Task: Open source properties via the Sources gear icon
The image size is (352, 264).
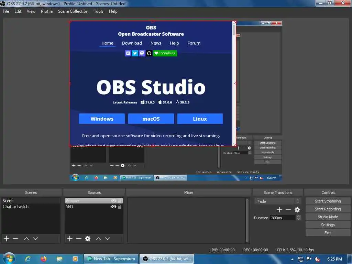Action: point(88,239)
